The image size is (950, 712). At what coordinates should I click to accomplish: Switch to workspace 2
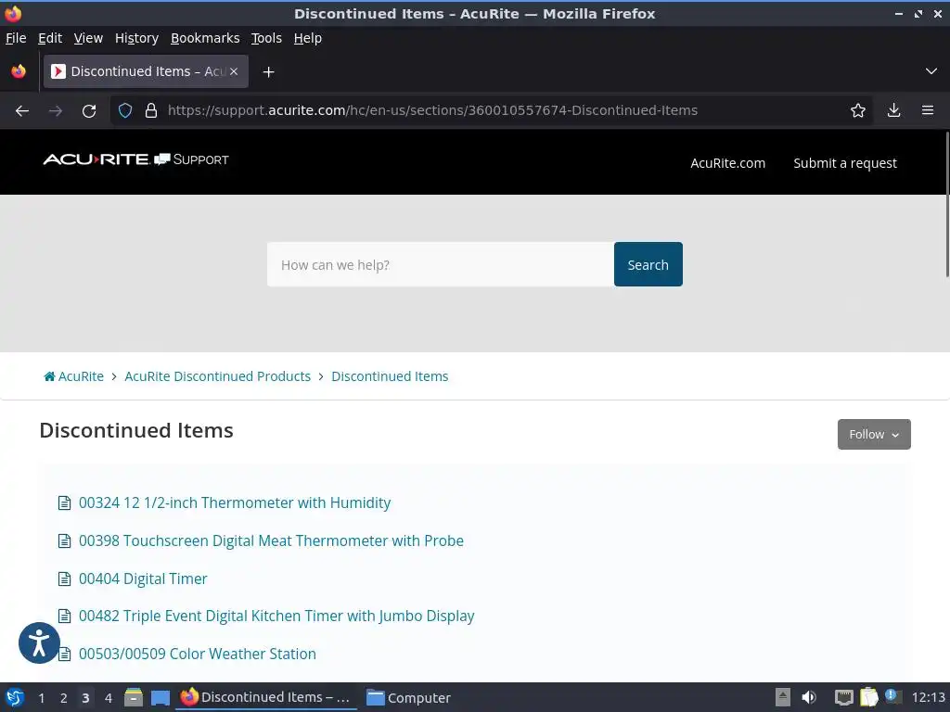click(64, 698)
